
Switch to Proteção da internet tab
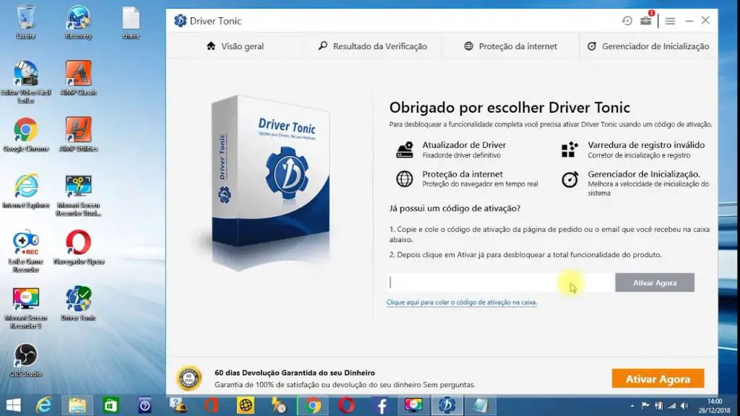[x=510, y=46]
